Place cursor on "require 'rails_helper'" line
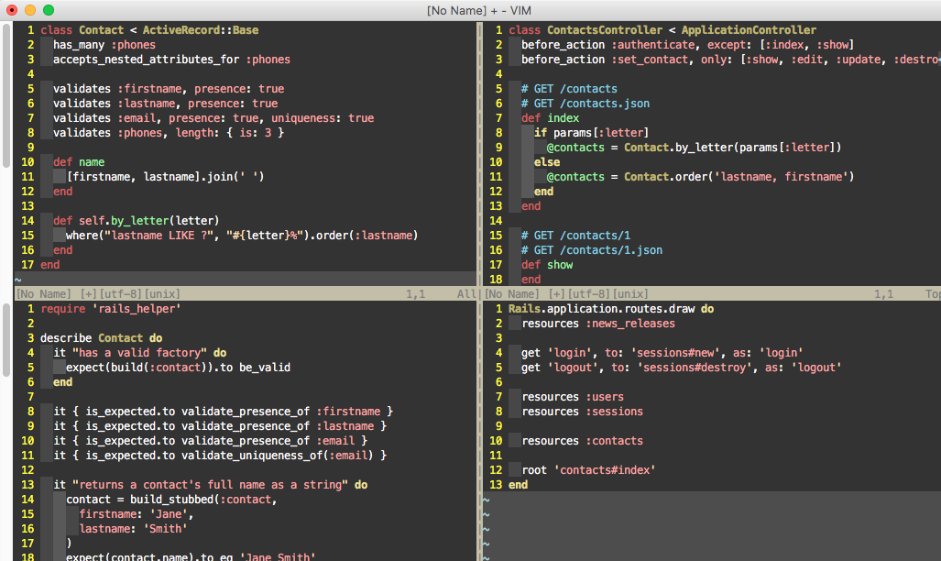 point(110,309)
